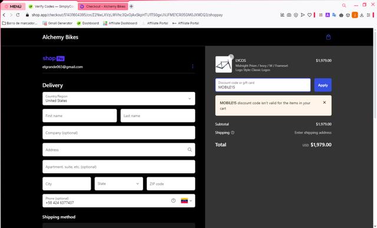Click the Company (optional) field
This screenshot has width=377, height=228.
tap(119, 133)
